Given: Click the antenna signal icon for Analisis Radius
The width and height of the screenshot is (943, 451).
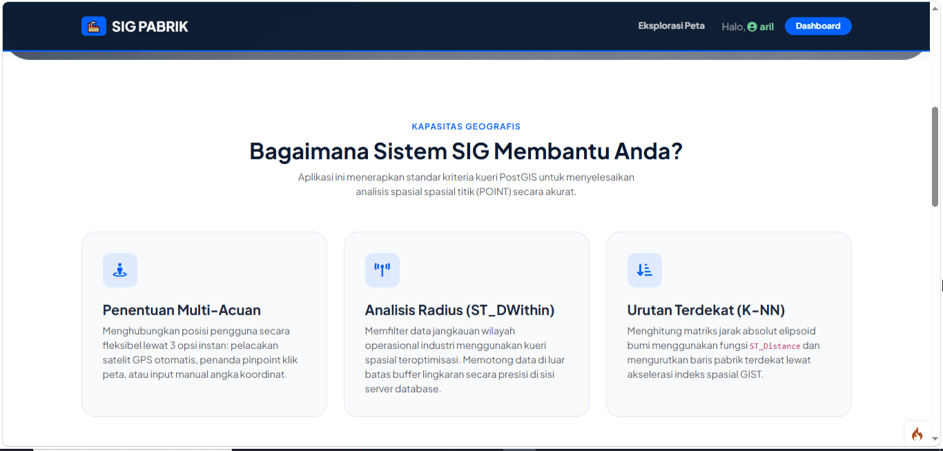Looking at the screenshot, I should [382, 270].
